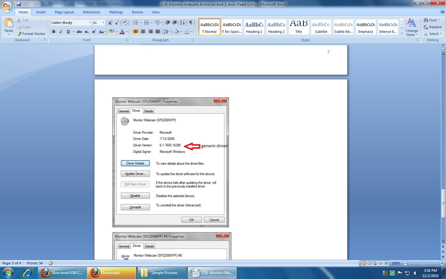This screenshot has width=446, height=279.
Task: Open the multilevel list dropdown
Action: [158, 23]
